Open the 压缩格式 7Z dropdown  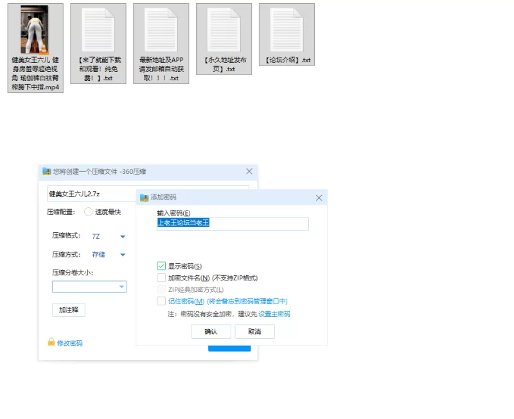123,236
